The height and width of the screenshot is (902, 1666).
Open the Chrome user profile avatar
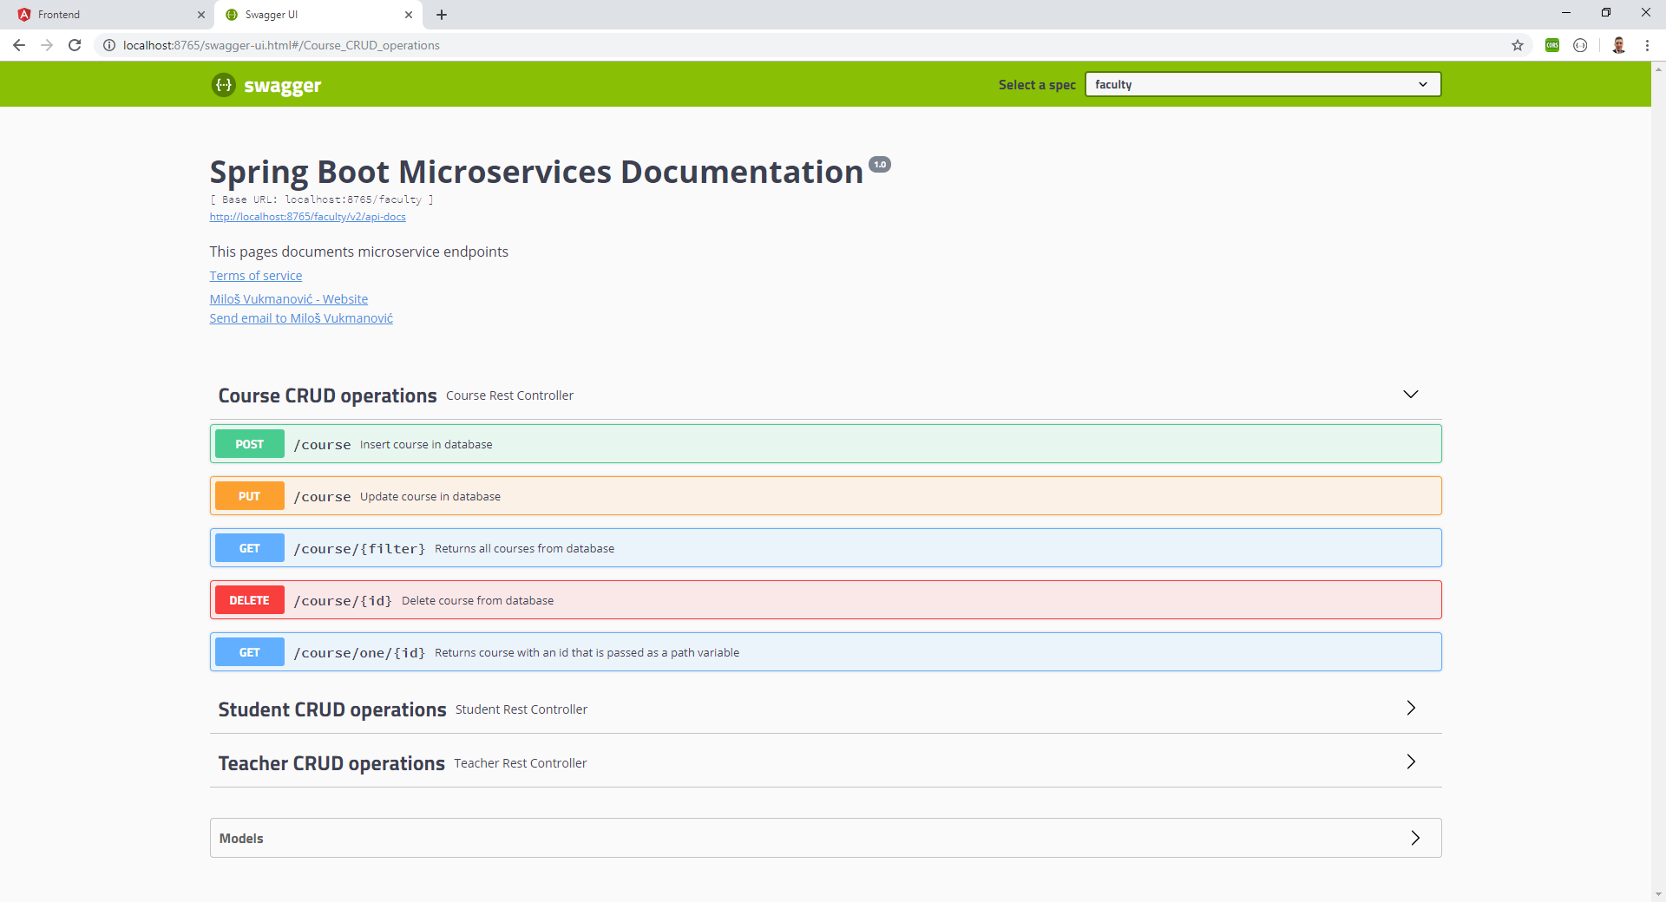pos(1618,45)
